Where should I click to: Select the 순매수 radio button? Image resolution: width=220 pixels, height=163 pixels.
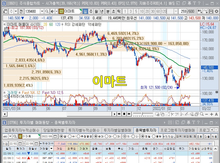click(96, 136)
